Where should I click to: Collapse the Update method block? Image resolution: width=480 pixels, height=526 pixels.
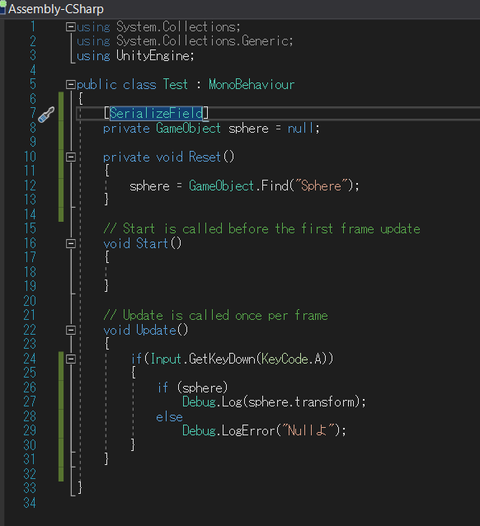(x=70, y=330)
